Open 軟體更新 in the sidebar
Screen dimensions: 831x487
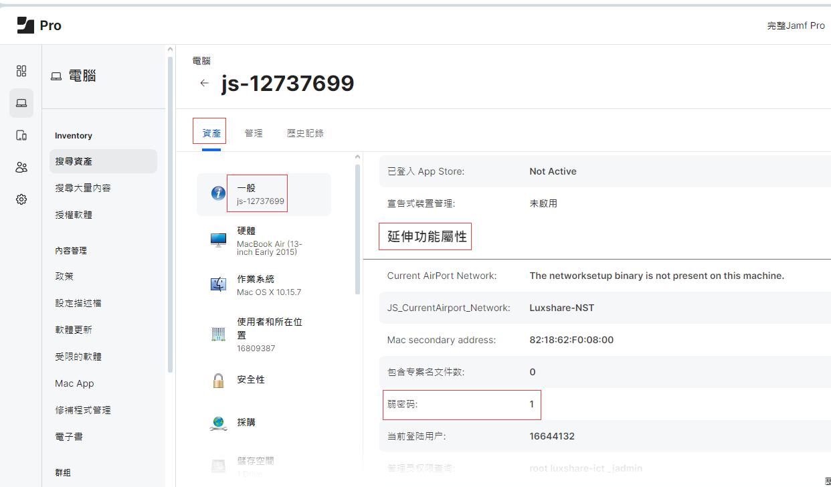[74, 330]
